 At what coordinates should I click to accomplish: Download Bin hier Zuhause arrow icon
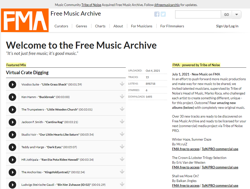pos(122,184)
